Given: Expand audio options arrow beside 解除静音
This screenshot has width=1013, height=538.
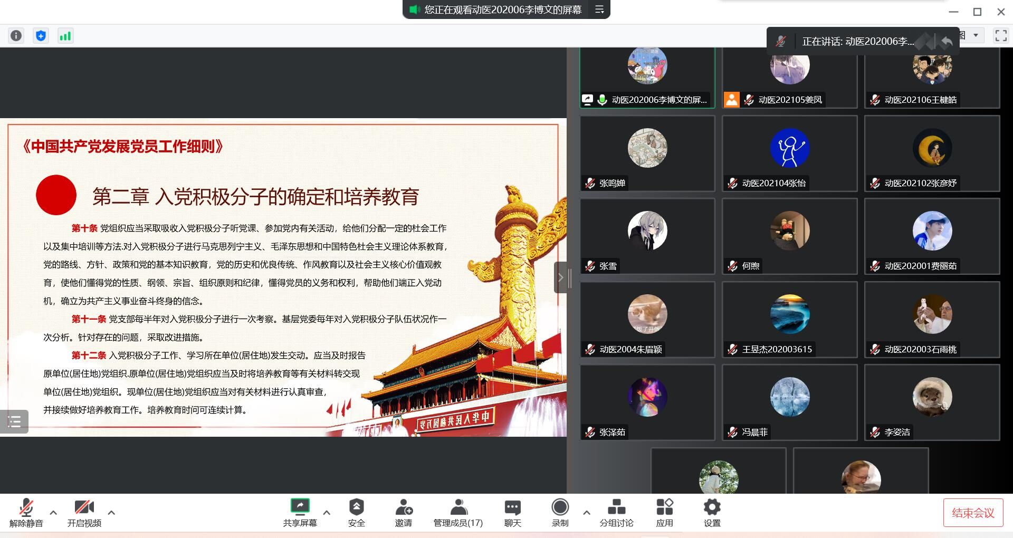Looking at the screenshot, I should [53, 512].
